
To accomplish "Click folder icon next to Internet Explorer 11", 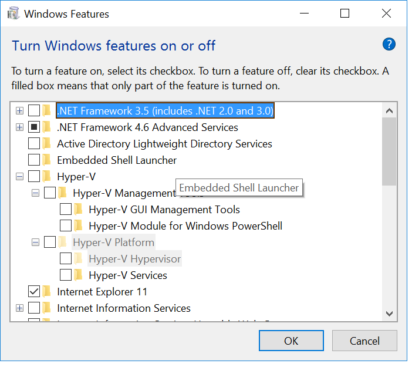I will point(47,292).
